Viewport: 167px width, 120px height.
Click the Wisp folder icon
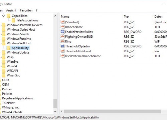click(x=4, y=57)
